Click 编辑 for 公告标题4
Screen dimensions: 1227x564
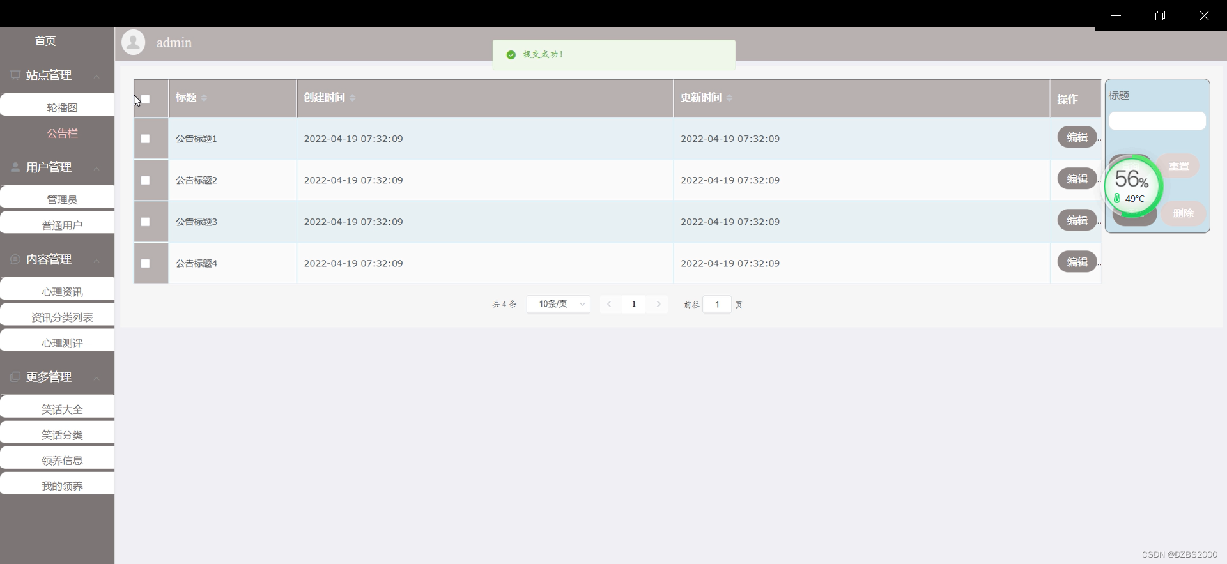click(1077, 262)
